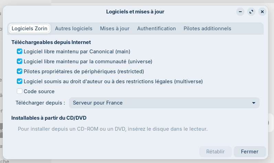Uncheck the multiverse software checkbox

pos(20,81)
